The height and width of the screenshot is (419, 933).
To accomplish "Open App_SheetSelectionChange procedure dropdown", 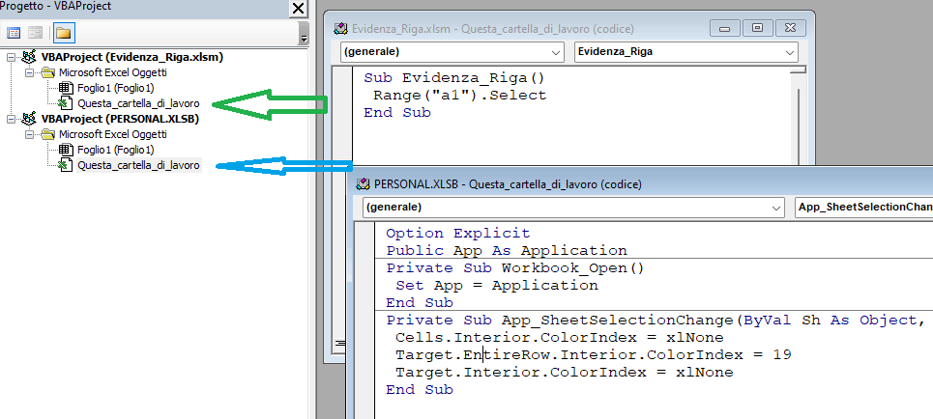I will coord(864,208).
